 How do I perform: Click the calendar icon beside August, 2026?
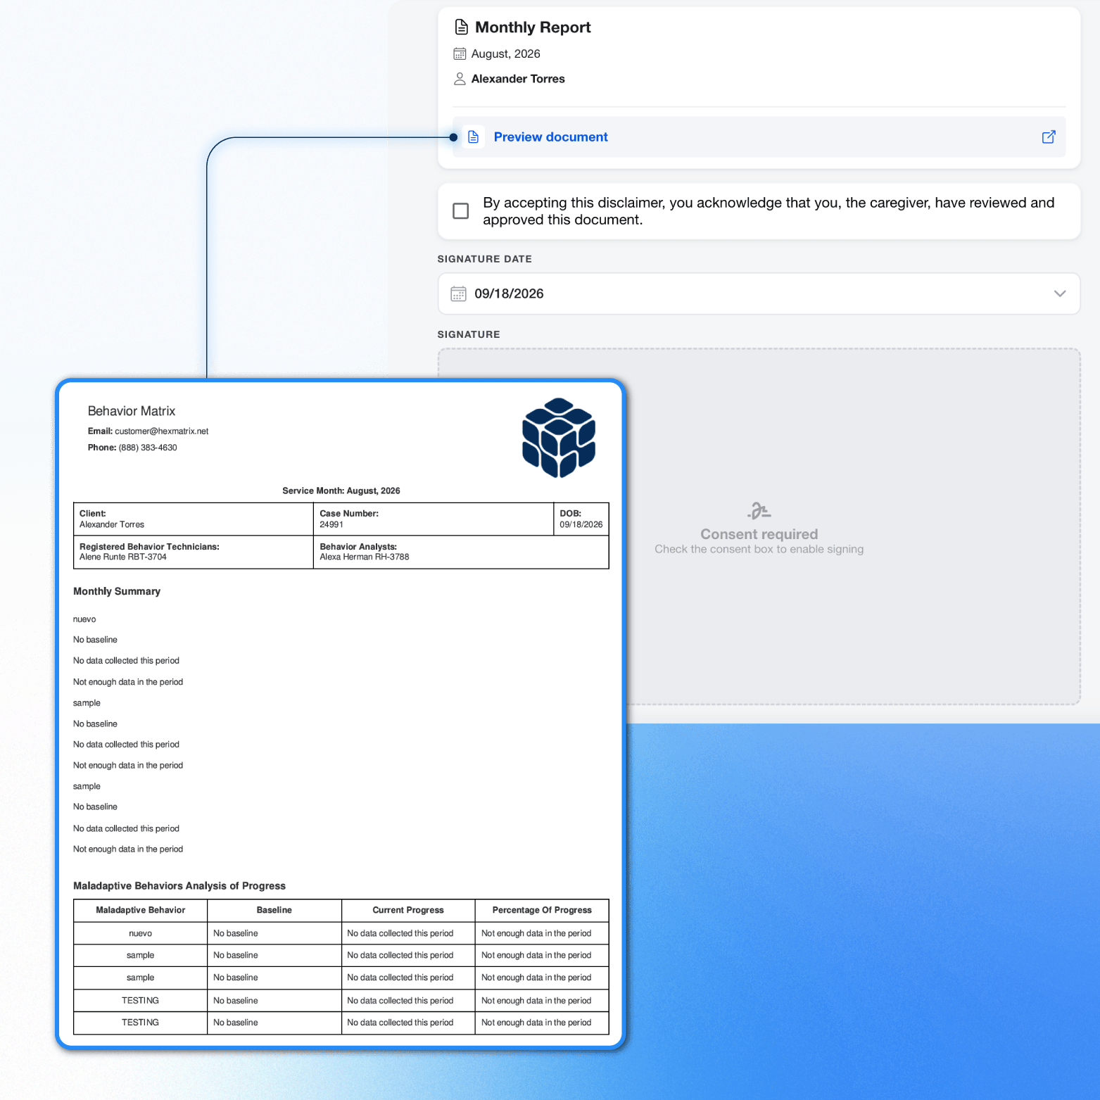pos(460,53)
